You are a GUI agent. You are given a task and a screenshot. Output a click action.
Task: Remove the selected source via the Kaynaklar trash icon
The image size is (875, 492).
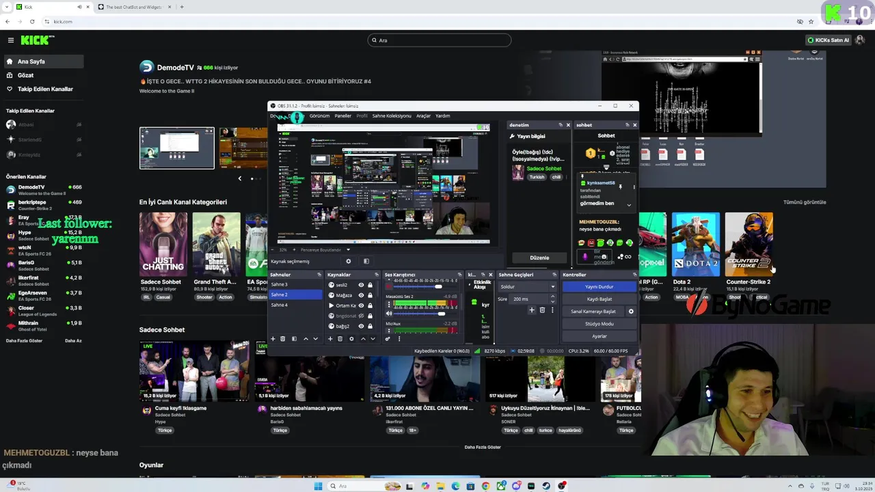(x=340, y=339)
